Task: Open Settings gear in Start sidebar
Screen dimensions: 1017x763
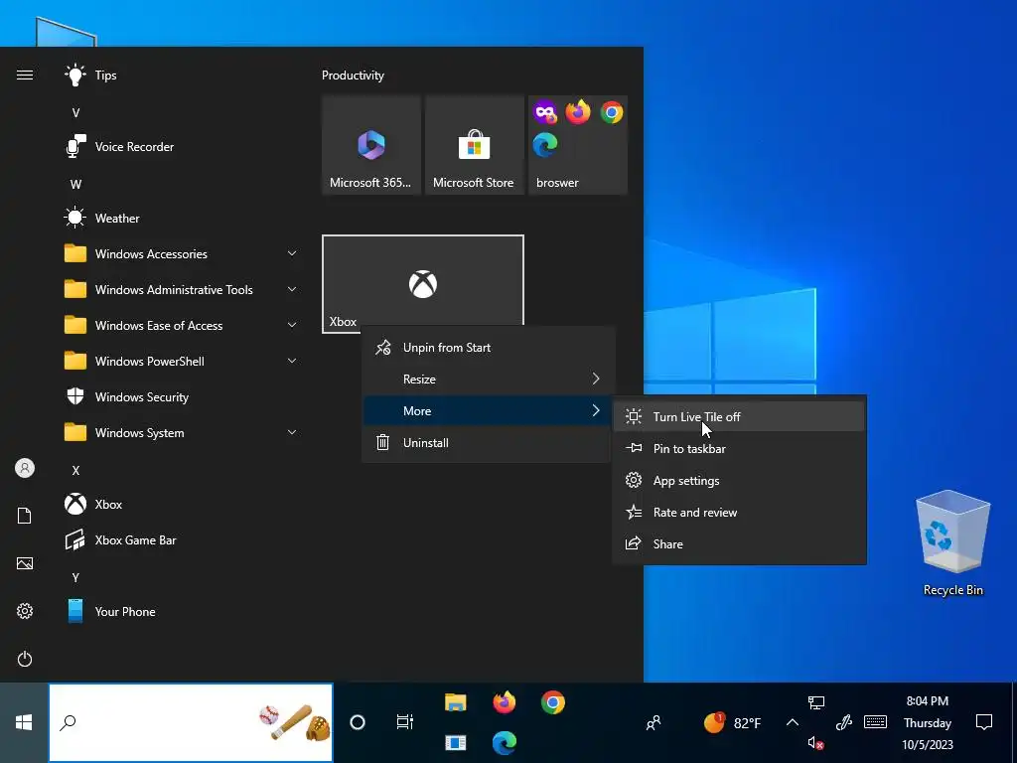Action: 25,611
